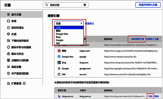The width and height of the screenshot is (163, 99).
Task: Click the Bing logo icon in the table
Action: pos(59,63)
